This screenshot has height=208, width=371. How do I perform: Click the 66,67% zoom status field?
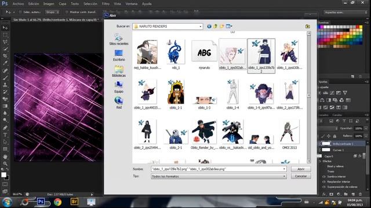click(17, 194)
